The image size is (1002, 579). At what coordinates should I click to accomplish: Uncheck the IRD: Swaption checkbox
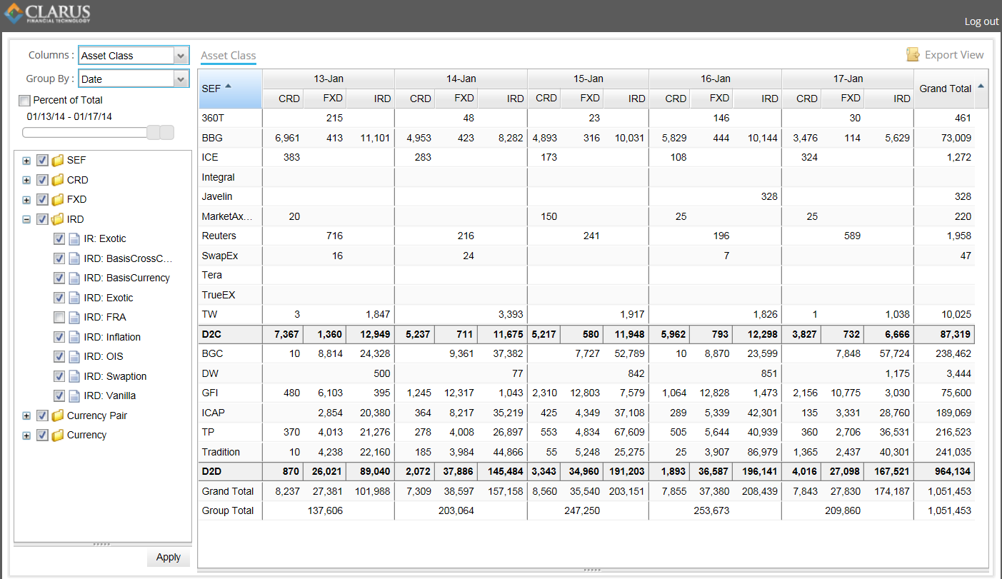59,376
